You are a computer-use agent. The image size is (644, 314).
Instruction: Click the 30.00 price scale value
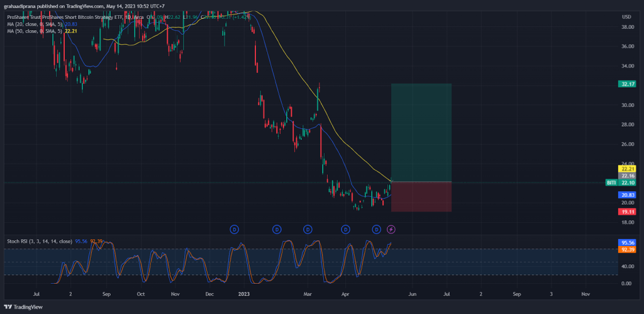(x=627, y=105)
